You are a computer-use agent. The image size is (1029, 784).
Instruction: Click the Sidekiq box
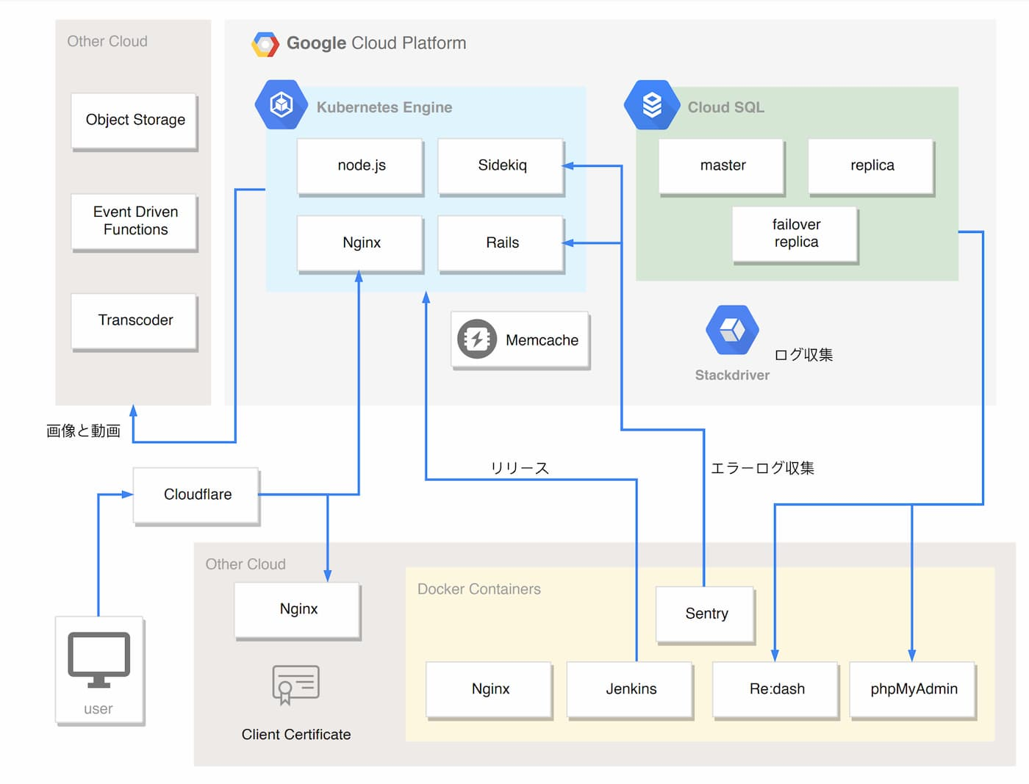tap(501, 167)
